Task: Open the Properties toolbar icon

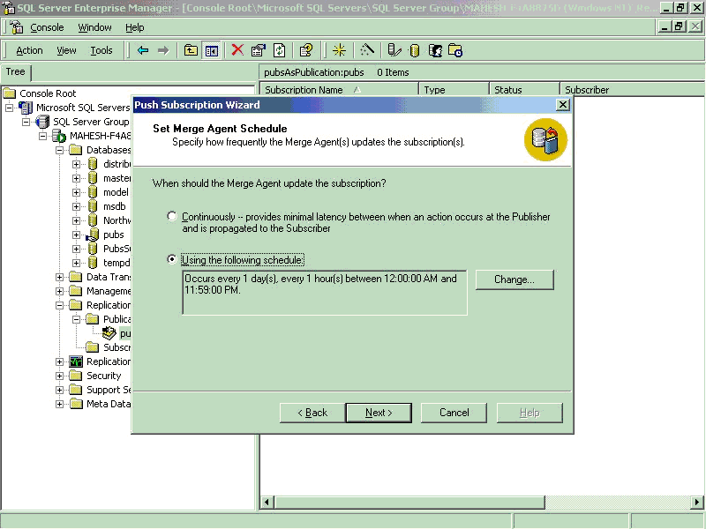Action: pos(259,50)
